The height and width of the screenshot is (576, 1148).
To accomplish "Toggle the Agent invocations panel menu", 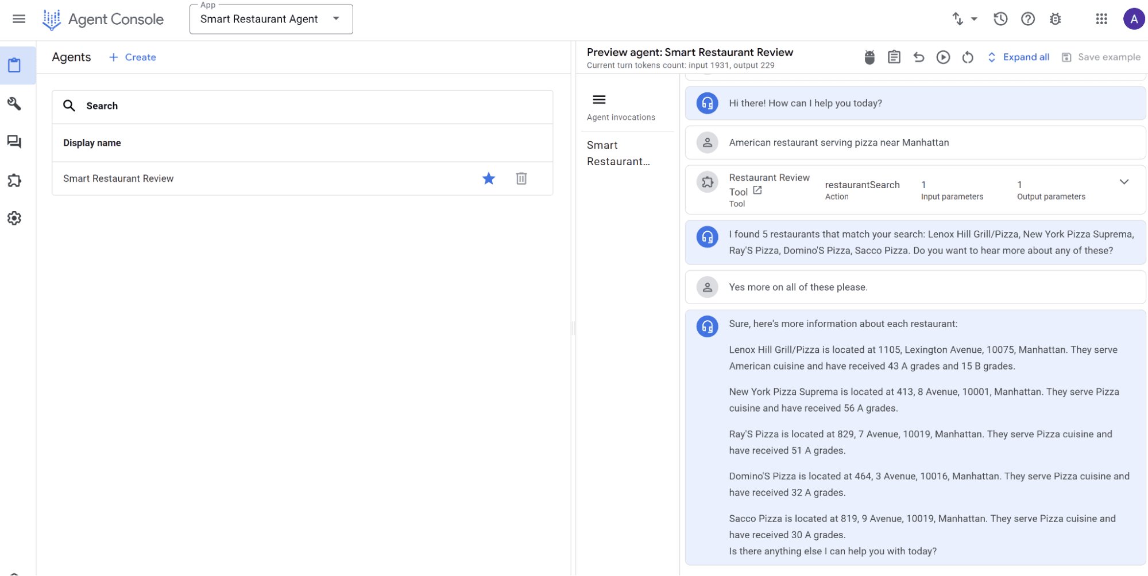I will pos(599,100).
